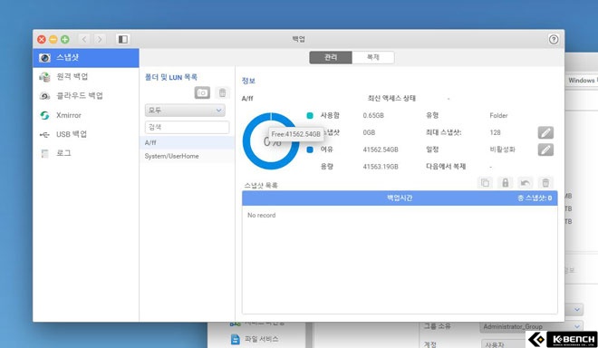The image size is (598, 348).
Task: Click the Folder type value
Action: point(498,115)
